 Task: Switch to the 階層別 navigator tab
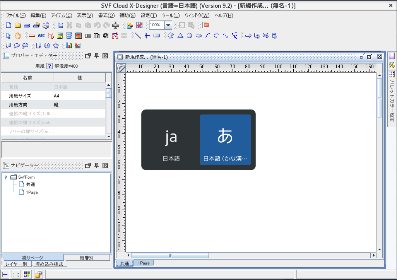pyautogui.click(x=87, y=258)
